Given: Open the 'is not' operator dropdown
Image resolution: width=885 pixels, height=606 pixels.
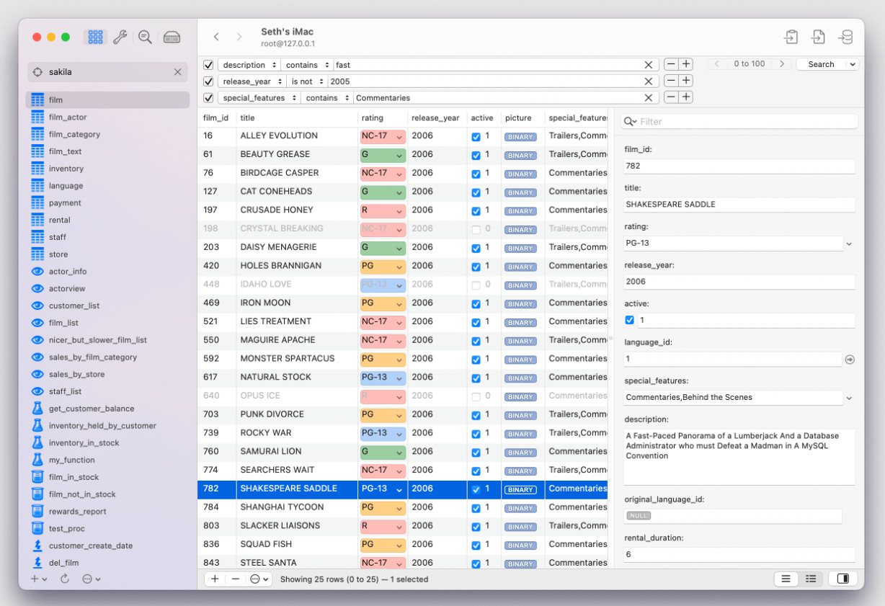Looking at the screenshot, I should 308,81.
